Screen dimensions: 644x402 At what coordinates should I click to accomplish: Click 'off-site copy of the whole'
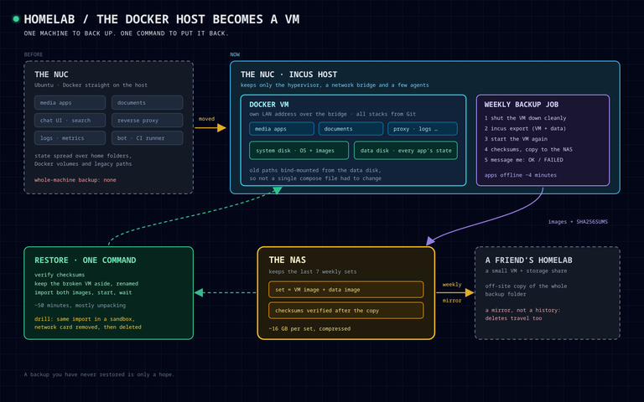click(x=526, y=286)
